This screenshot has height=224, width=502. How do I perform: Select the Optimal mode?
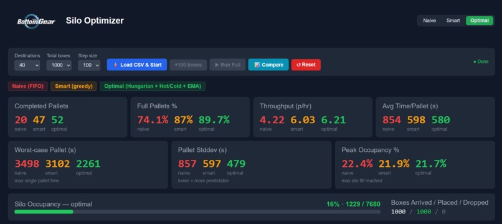pyautogui.click(x=480, y=21)
